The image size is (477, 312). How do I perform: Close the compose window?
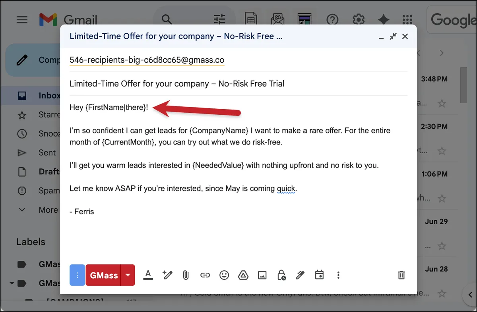point(405,37)
